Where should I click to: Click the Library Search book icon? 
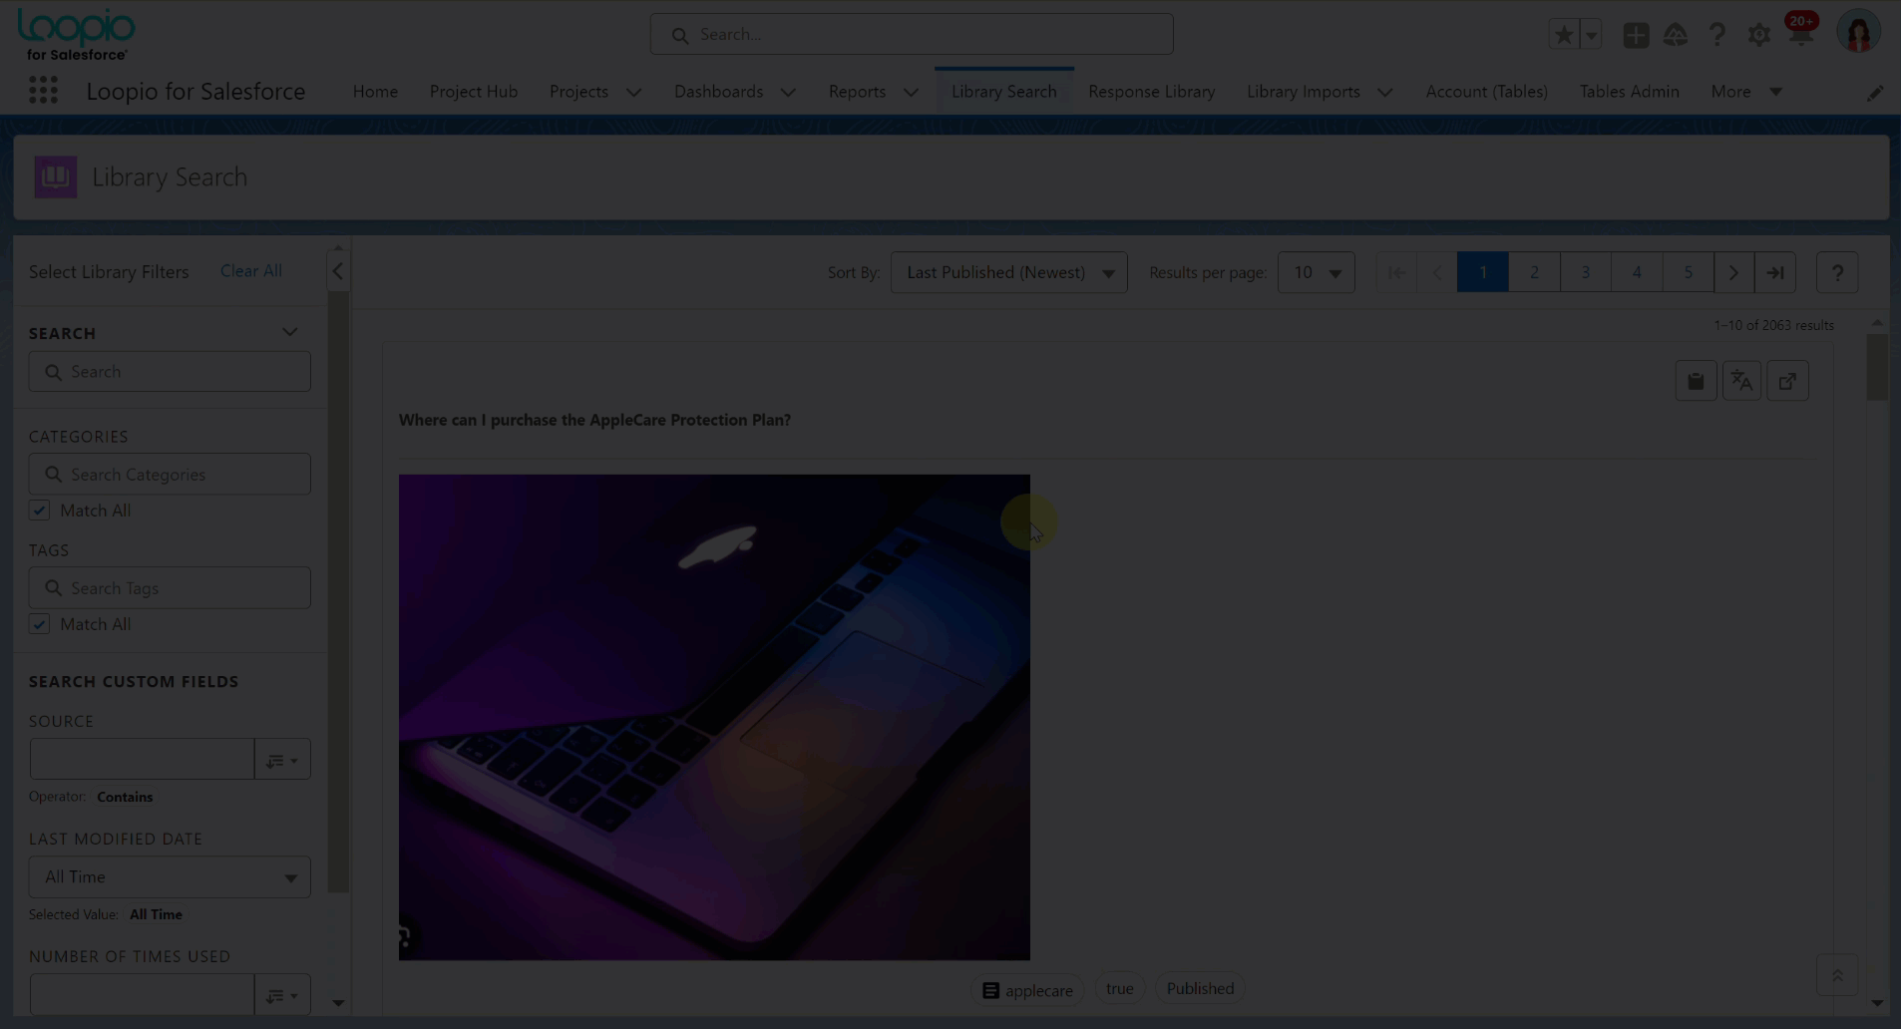click(x=56, y=176)
